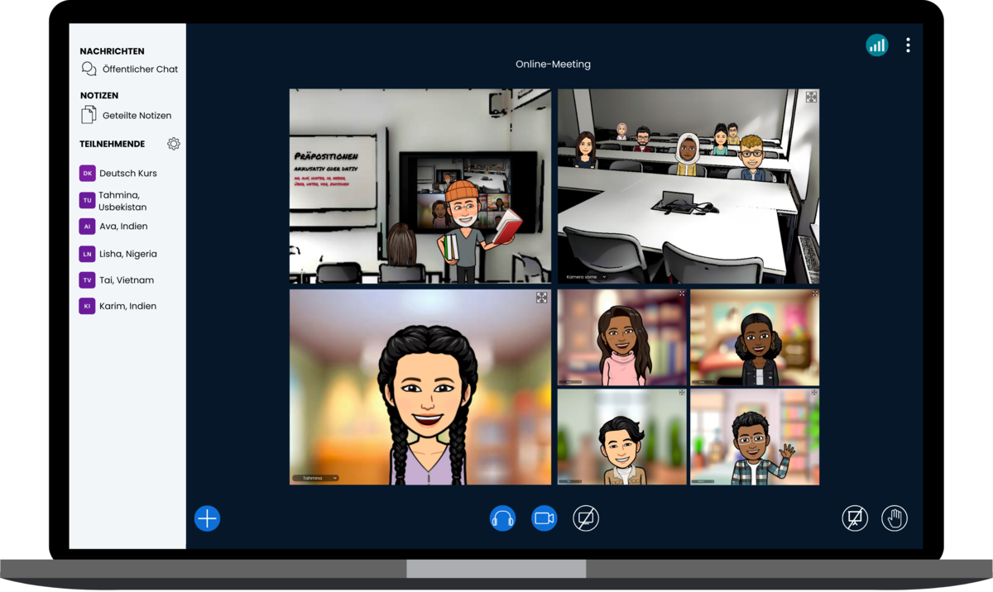Viewport: 993px width, 592px height.
Task: Click the KI avatar badge
Action: click(x=87, y=306)
